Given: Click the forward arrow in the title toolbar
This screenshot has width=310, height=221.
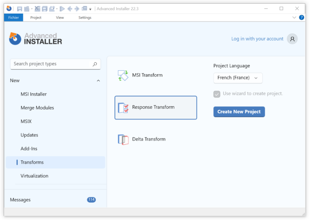Looking at the screenshot, I should coord(77,9).
